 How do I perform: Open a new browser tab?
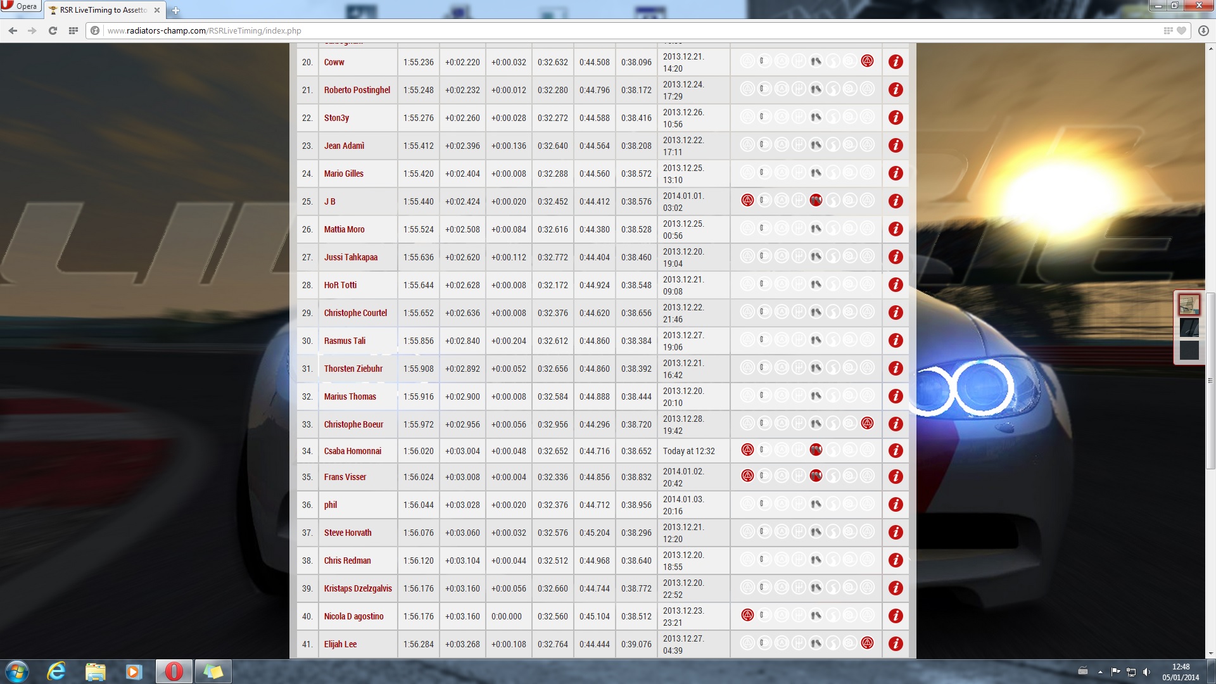[175, 10]
